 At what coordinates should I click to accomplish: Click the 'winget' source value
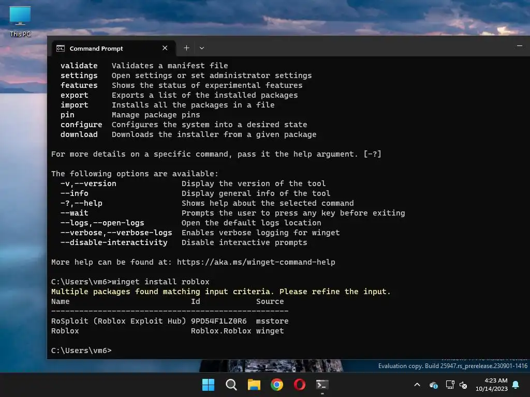click(x=270, y=331)
